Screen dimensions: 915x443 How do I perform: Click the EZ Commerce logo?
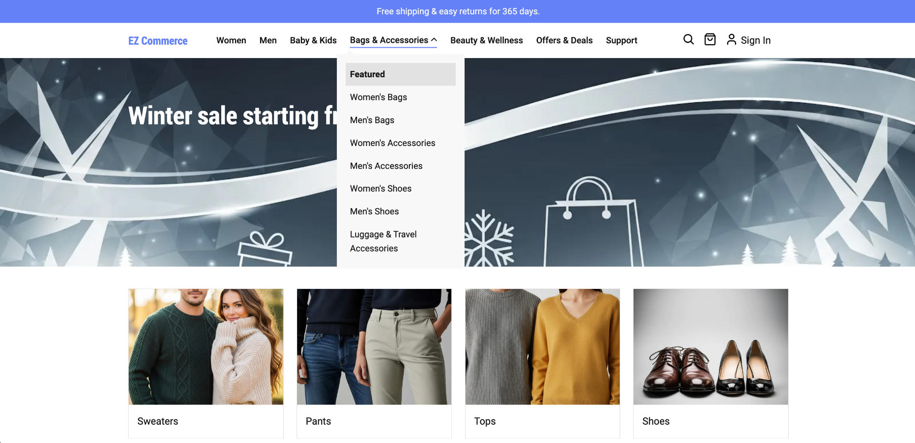coord(158,41)
